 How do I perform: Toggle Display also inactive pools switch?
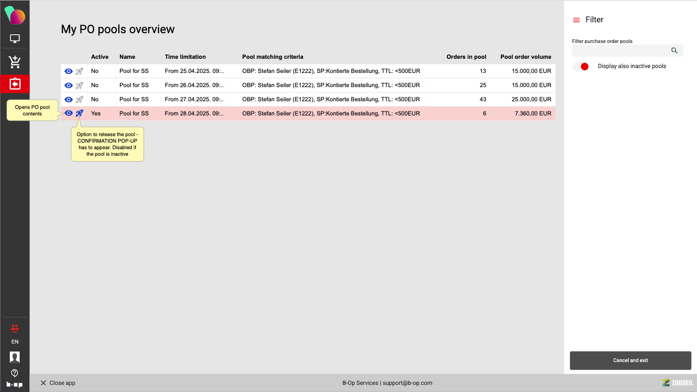581,66
